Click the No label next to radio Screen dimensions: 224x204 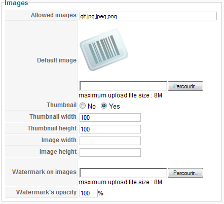(x=92, y=106)
